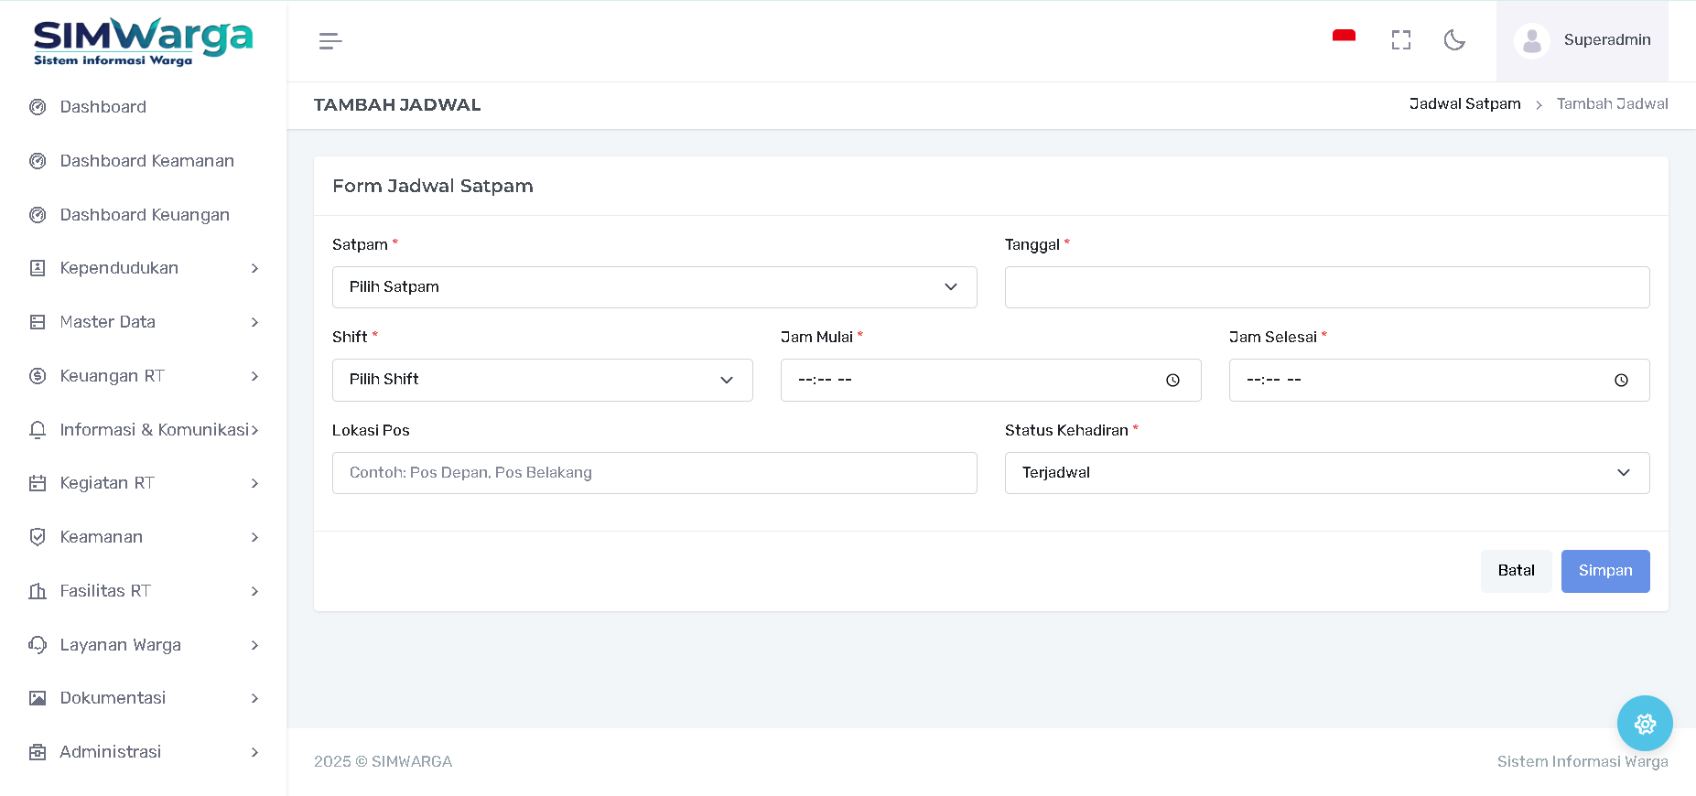Viewport: 1696px width, 796px height.
Task: Toggle dark mode with the moon icon
Action: pos(1454,40)
